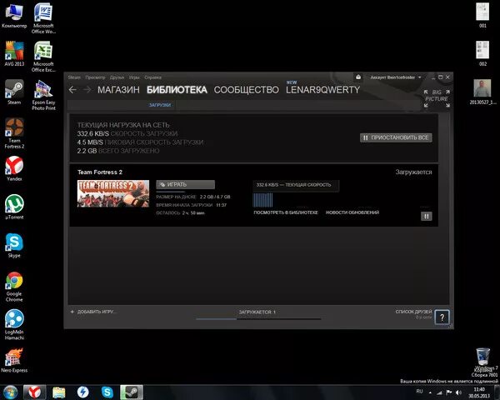Screen dimensions: 500x400
Task: Open the 20130527 photo file on the desktop
Action: point(482,92)
